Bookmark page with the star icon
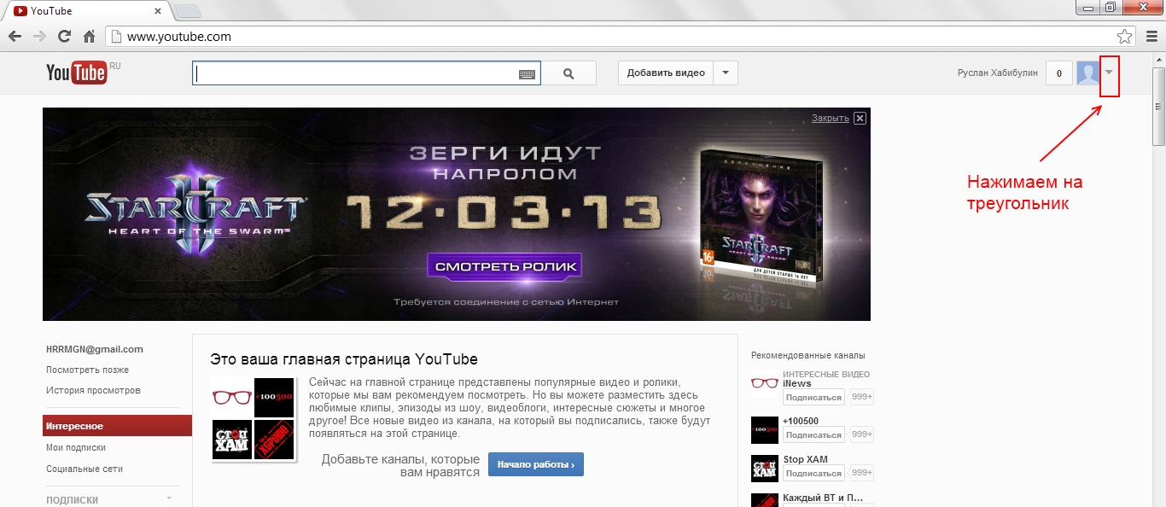 coord(1124,37)
